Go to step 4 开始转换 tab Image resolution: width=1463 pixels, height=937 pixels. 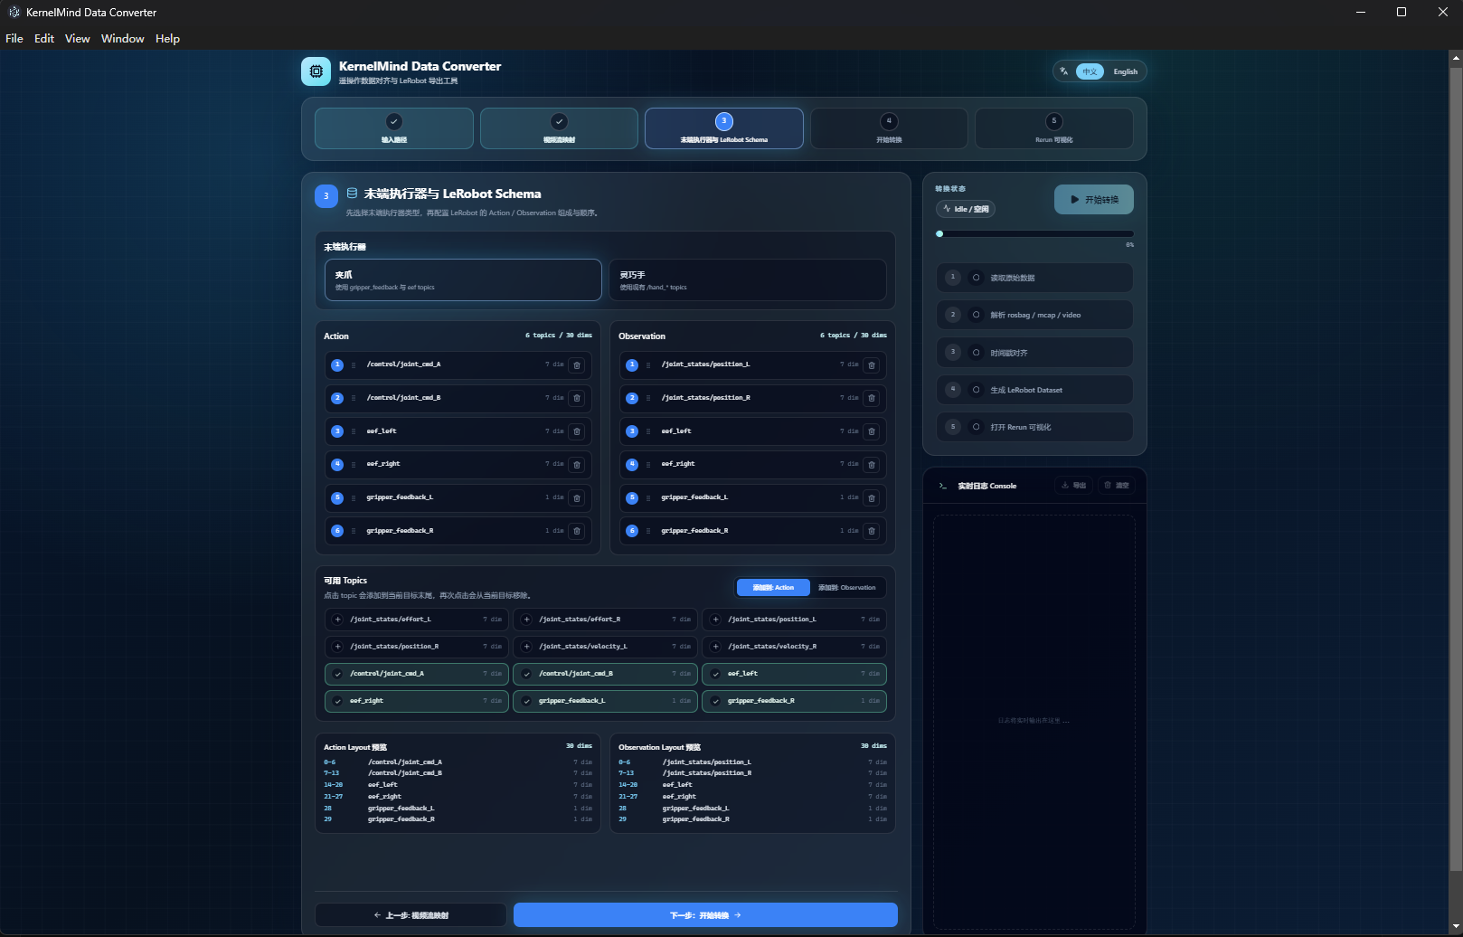click(x=889, y=128)
